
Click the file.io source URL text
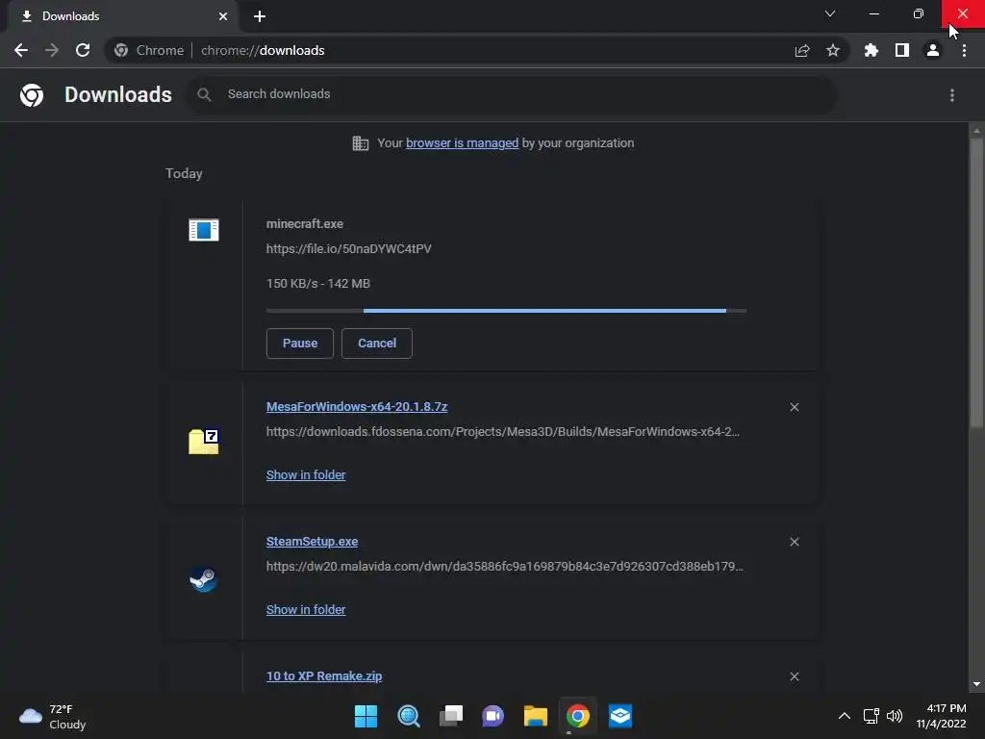tap(348, 249)
